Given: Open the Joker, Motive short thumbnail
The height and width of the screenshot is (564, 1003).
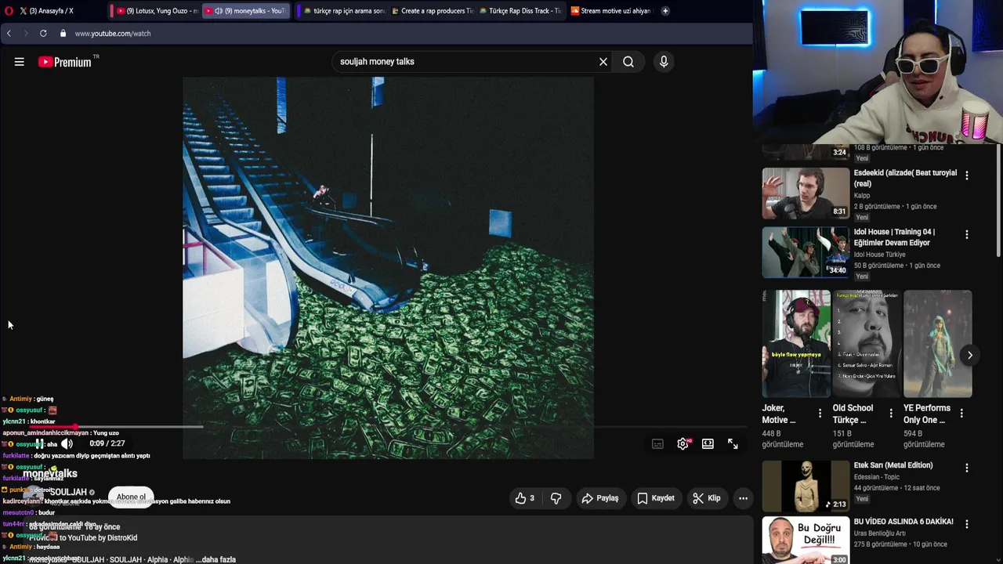Looking at the screenshot, I should 796,344.
